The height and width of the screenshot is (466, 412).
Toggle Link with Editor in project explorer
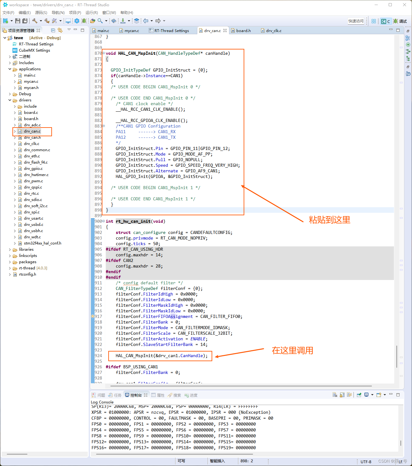[60, 30]
